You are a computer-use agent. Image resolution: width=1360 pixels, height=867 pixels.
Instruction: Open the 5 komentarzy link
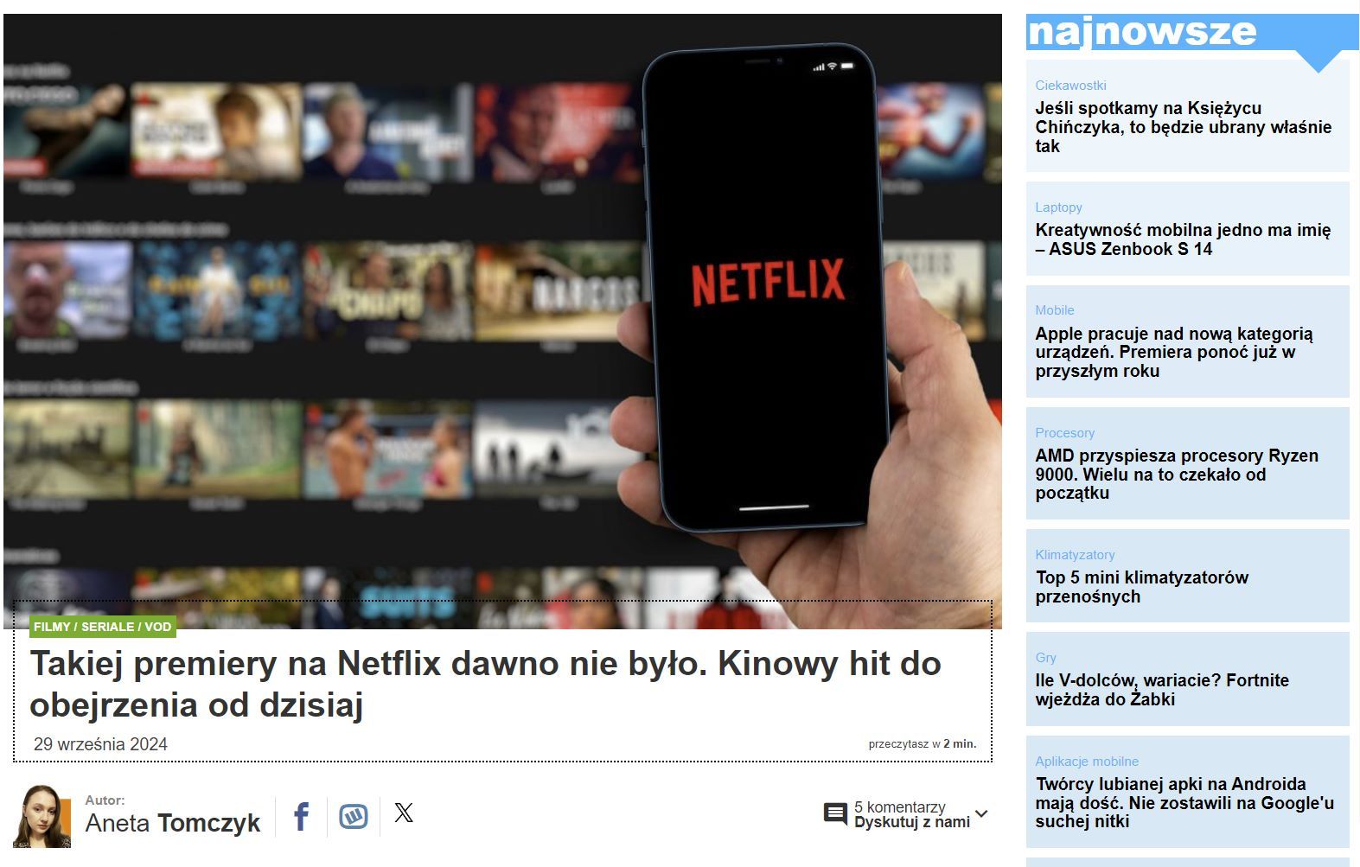pyautogui.click(x=899, y=806)
